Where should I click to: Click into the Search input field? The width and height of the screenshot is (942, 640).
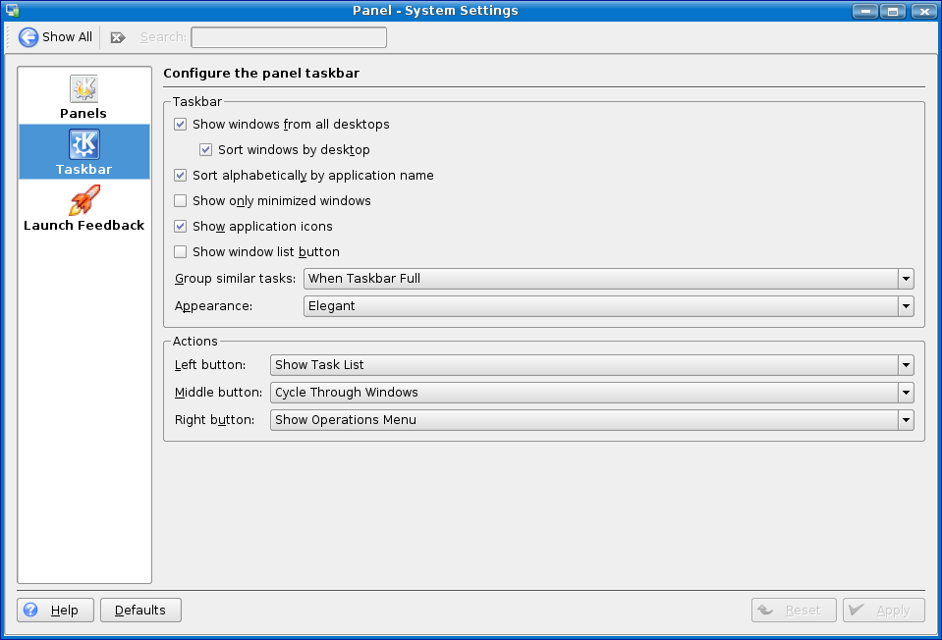click(x=288, y=37)
